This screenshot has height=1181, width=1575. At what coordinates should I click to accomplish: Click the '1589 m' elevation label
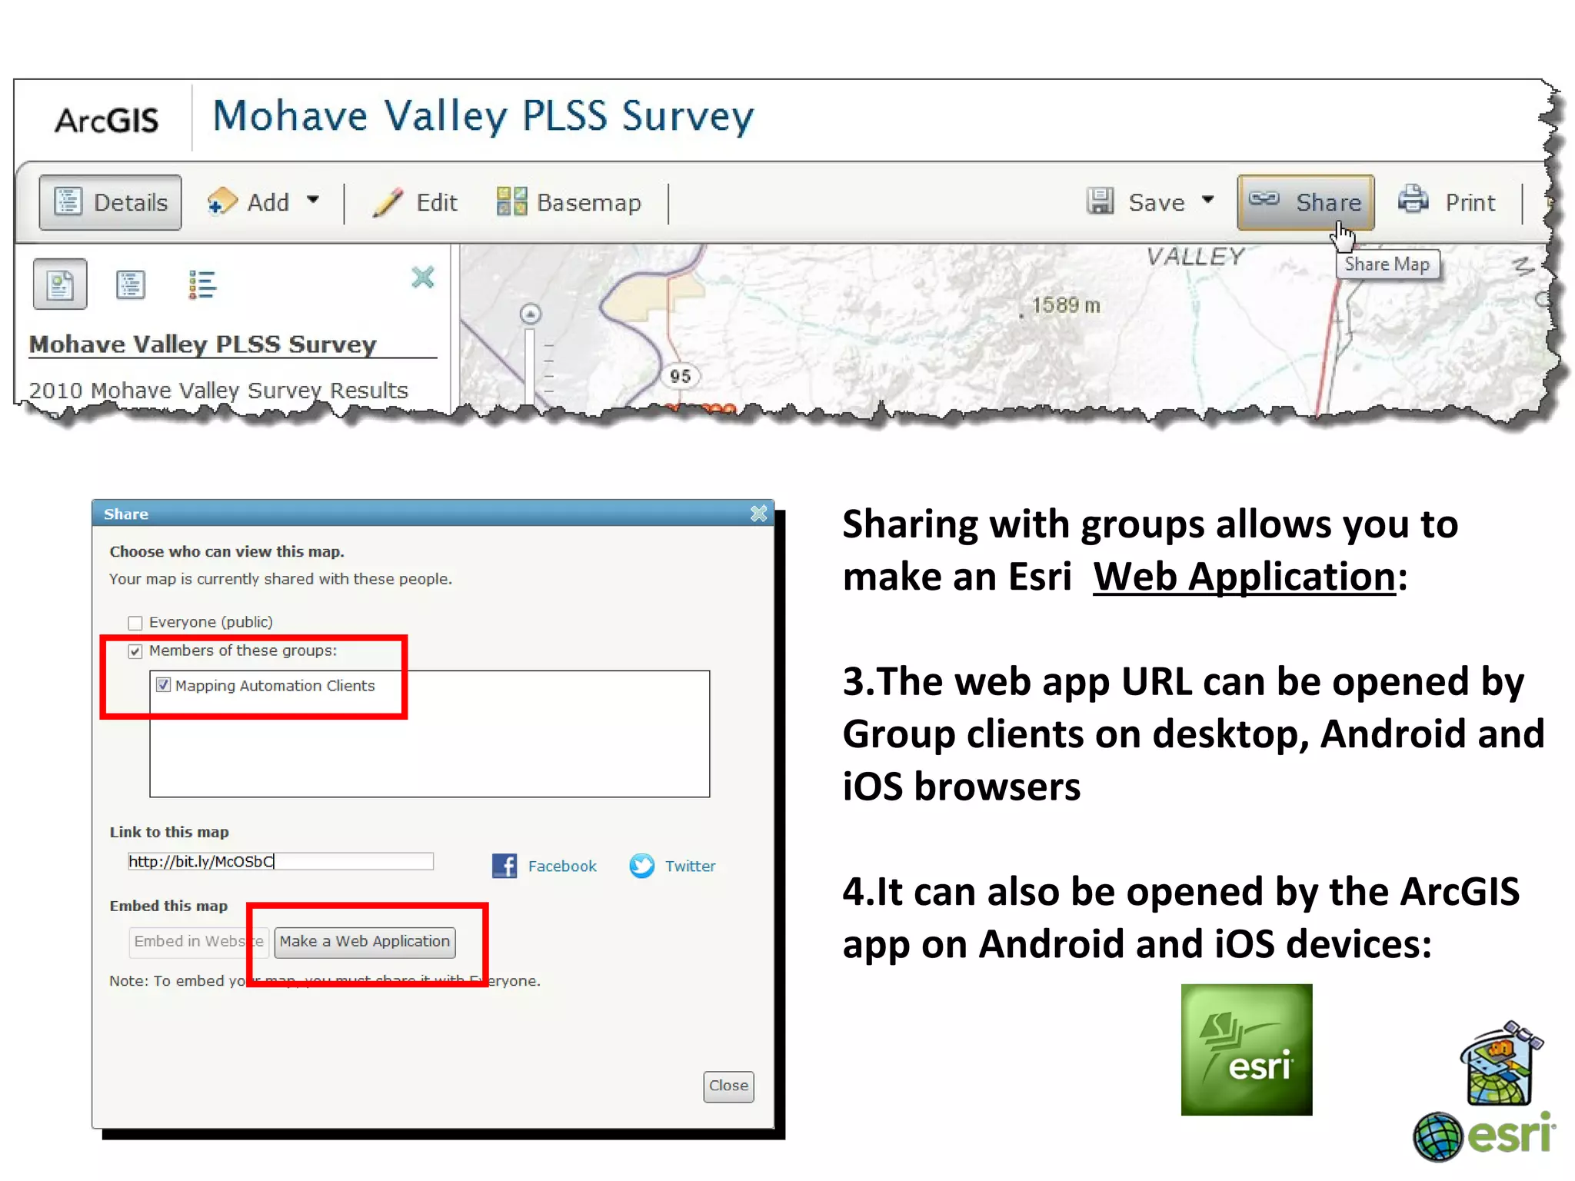coord(1066,305)
